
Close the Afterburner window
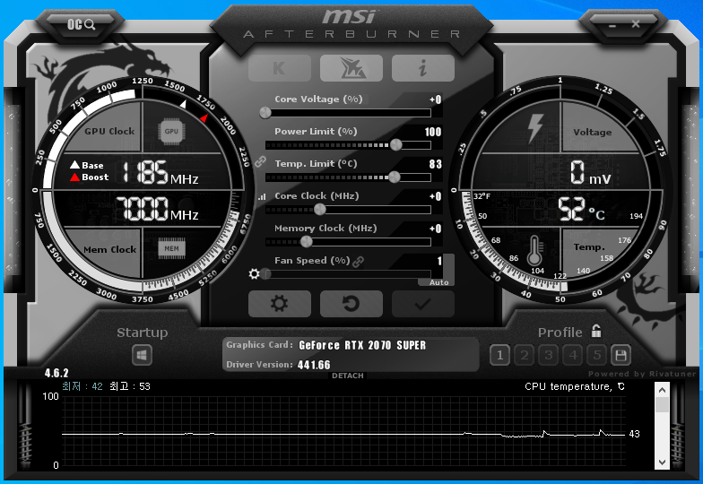[x=636, y=23]
